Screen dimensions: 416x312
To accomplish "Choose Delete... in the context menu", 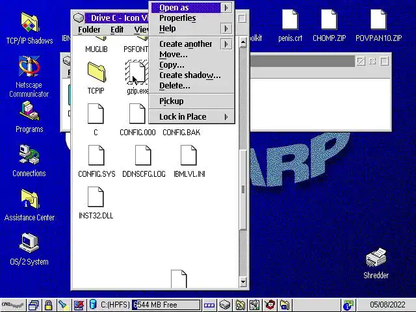I will pyautogui.click(x=192, y=86).
